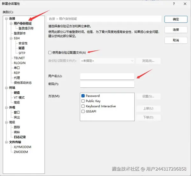The height and width of the screenshot is (176, 191).
Task: Select ZMODEM tree item
Action: pos(21,152)
